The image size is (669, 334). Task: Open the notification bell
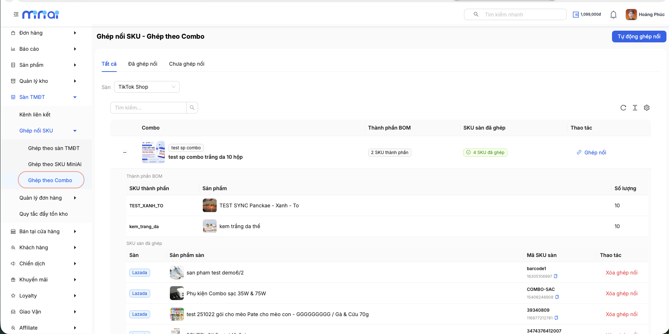click(613, 15)
